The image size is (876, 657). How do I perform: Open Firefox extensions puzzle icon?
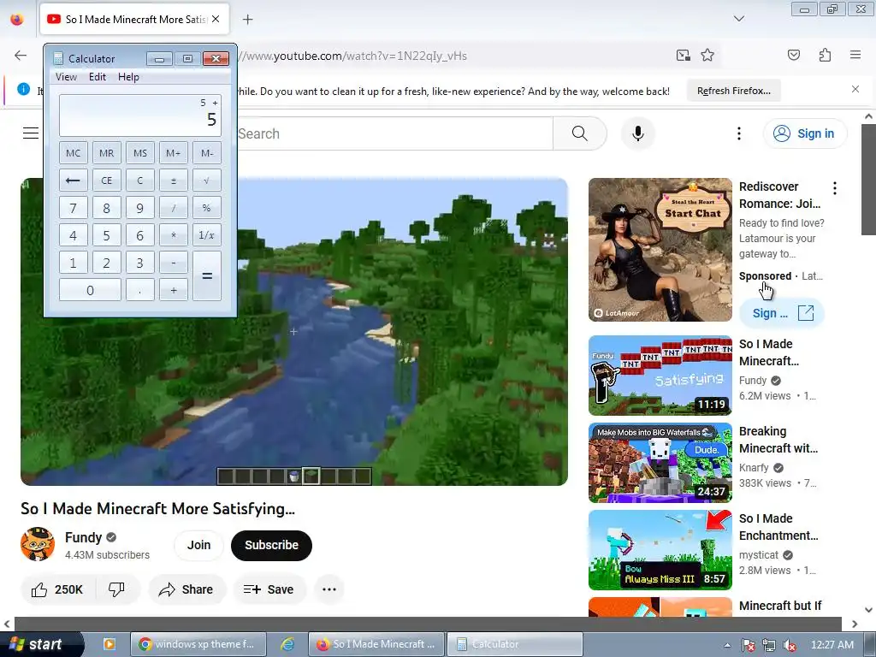point(825,56)
